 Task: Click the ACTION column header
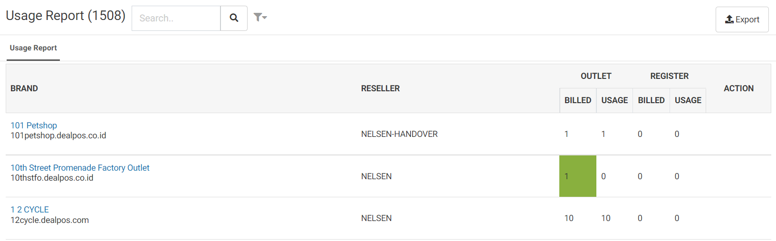pos(738,88)
